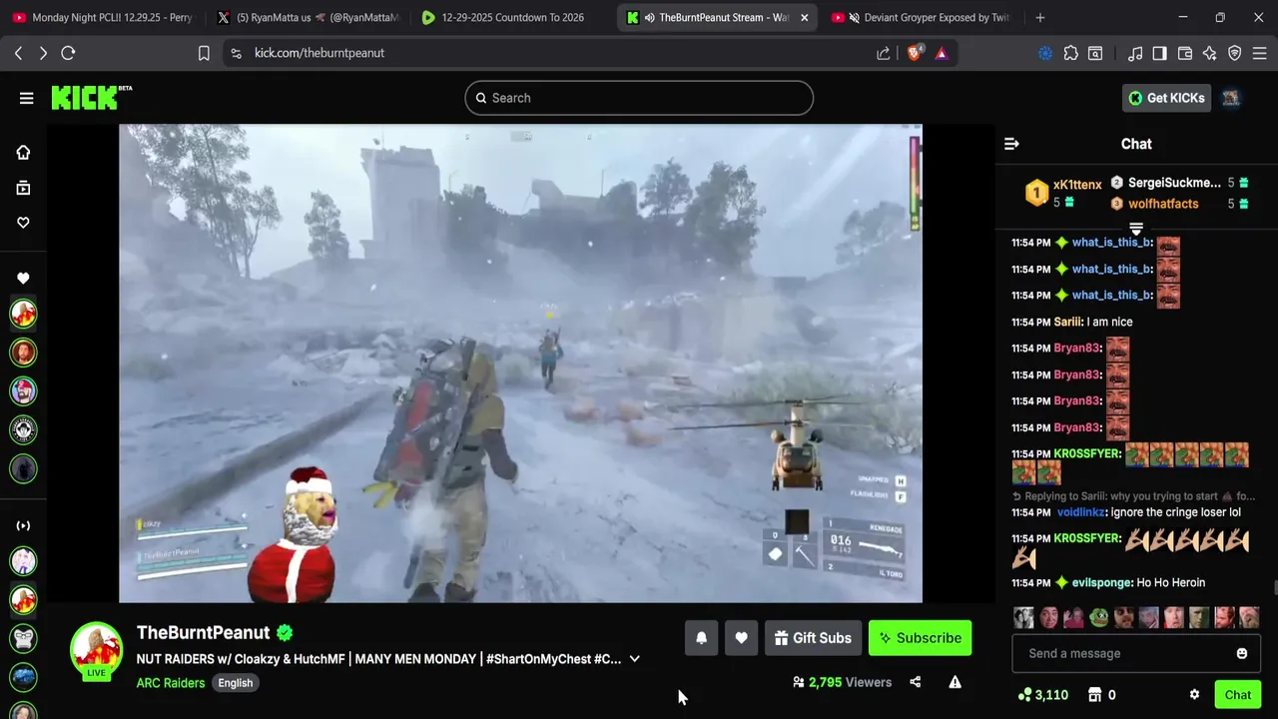This screenshot has width=1278, height=719.
Task: Close TheBurntPeanut Stream tab
Action: click(804, 18)
